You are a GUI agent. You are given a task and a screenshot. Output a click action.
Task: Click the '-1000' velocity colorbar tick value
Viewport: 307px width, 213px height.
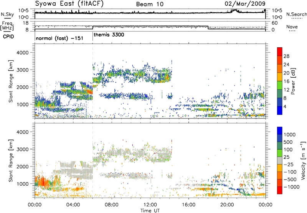tap(291, 187)
